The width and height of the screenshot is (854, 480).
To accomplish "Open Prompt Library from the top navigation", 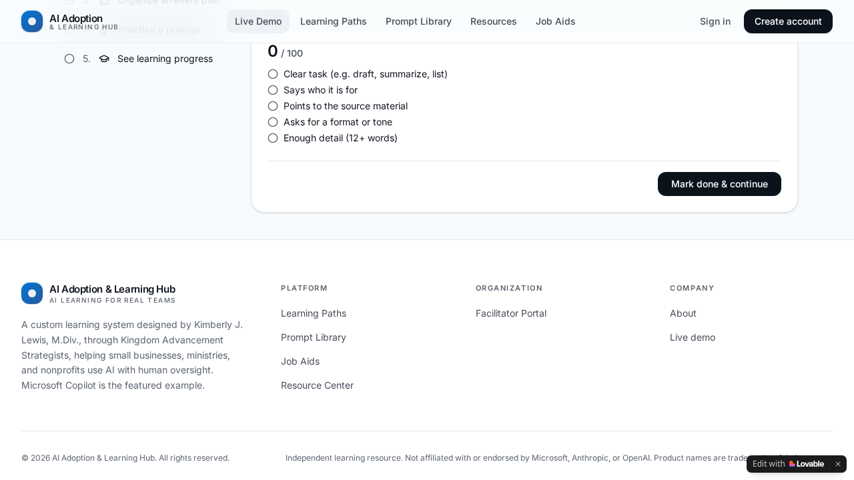I will (418, 21).
